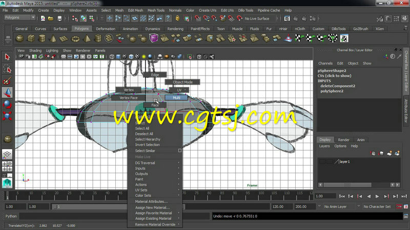Toggle auto keyframe button
The width and height of the screenshot is (410, 230).
[x=399, y=206]
